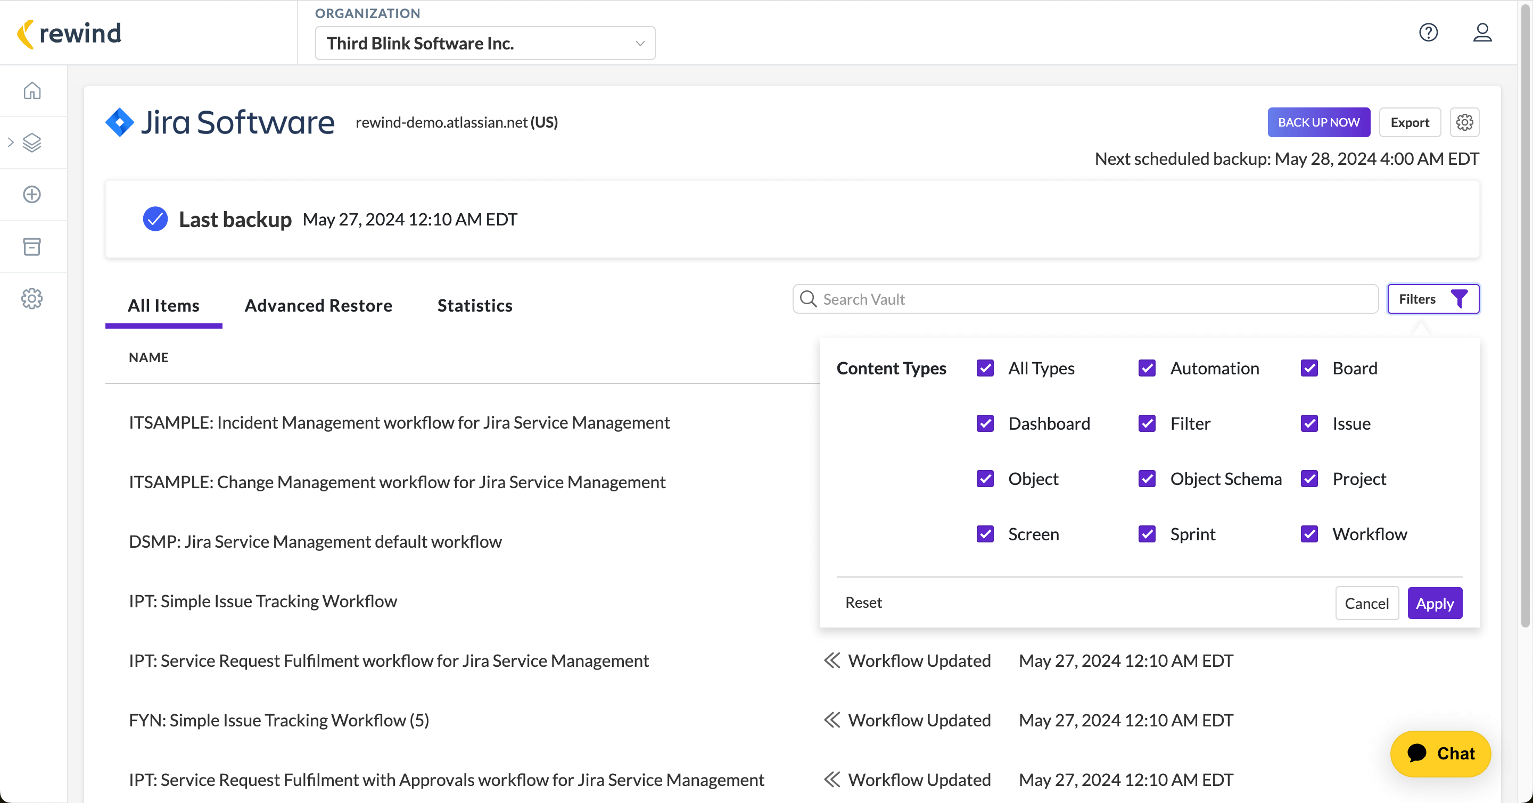Viewport: 1533px width, 803px height.
Task: Click the Search Vault input field
Action: click(x=1085, y=299)
